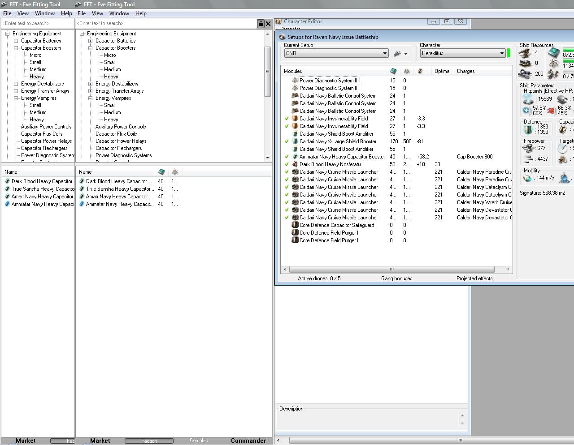Click the Ammatar Navy Heavy Capacitor Booster module icon
Screen dimensions: 574x445
[x=295, y=157]
